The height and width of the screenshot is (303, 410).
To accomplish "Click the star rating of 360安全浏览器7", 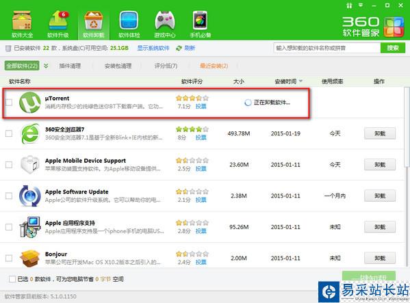I will point(192,129).
